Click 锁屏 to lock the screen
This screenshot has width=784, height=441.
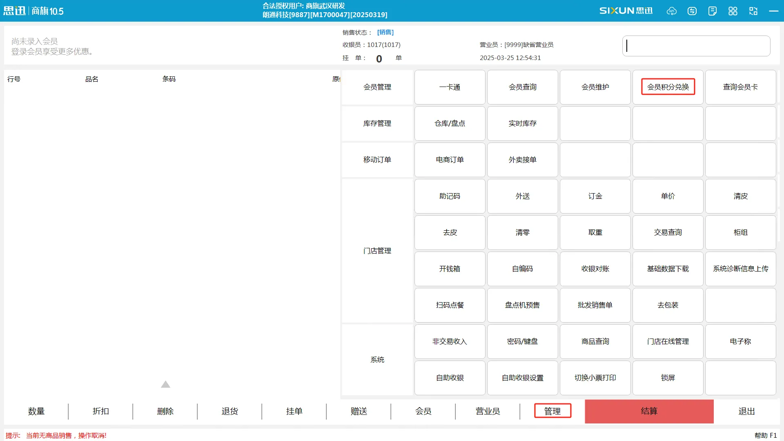[x=668, y=378]
